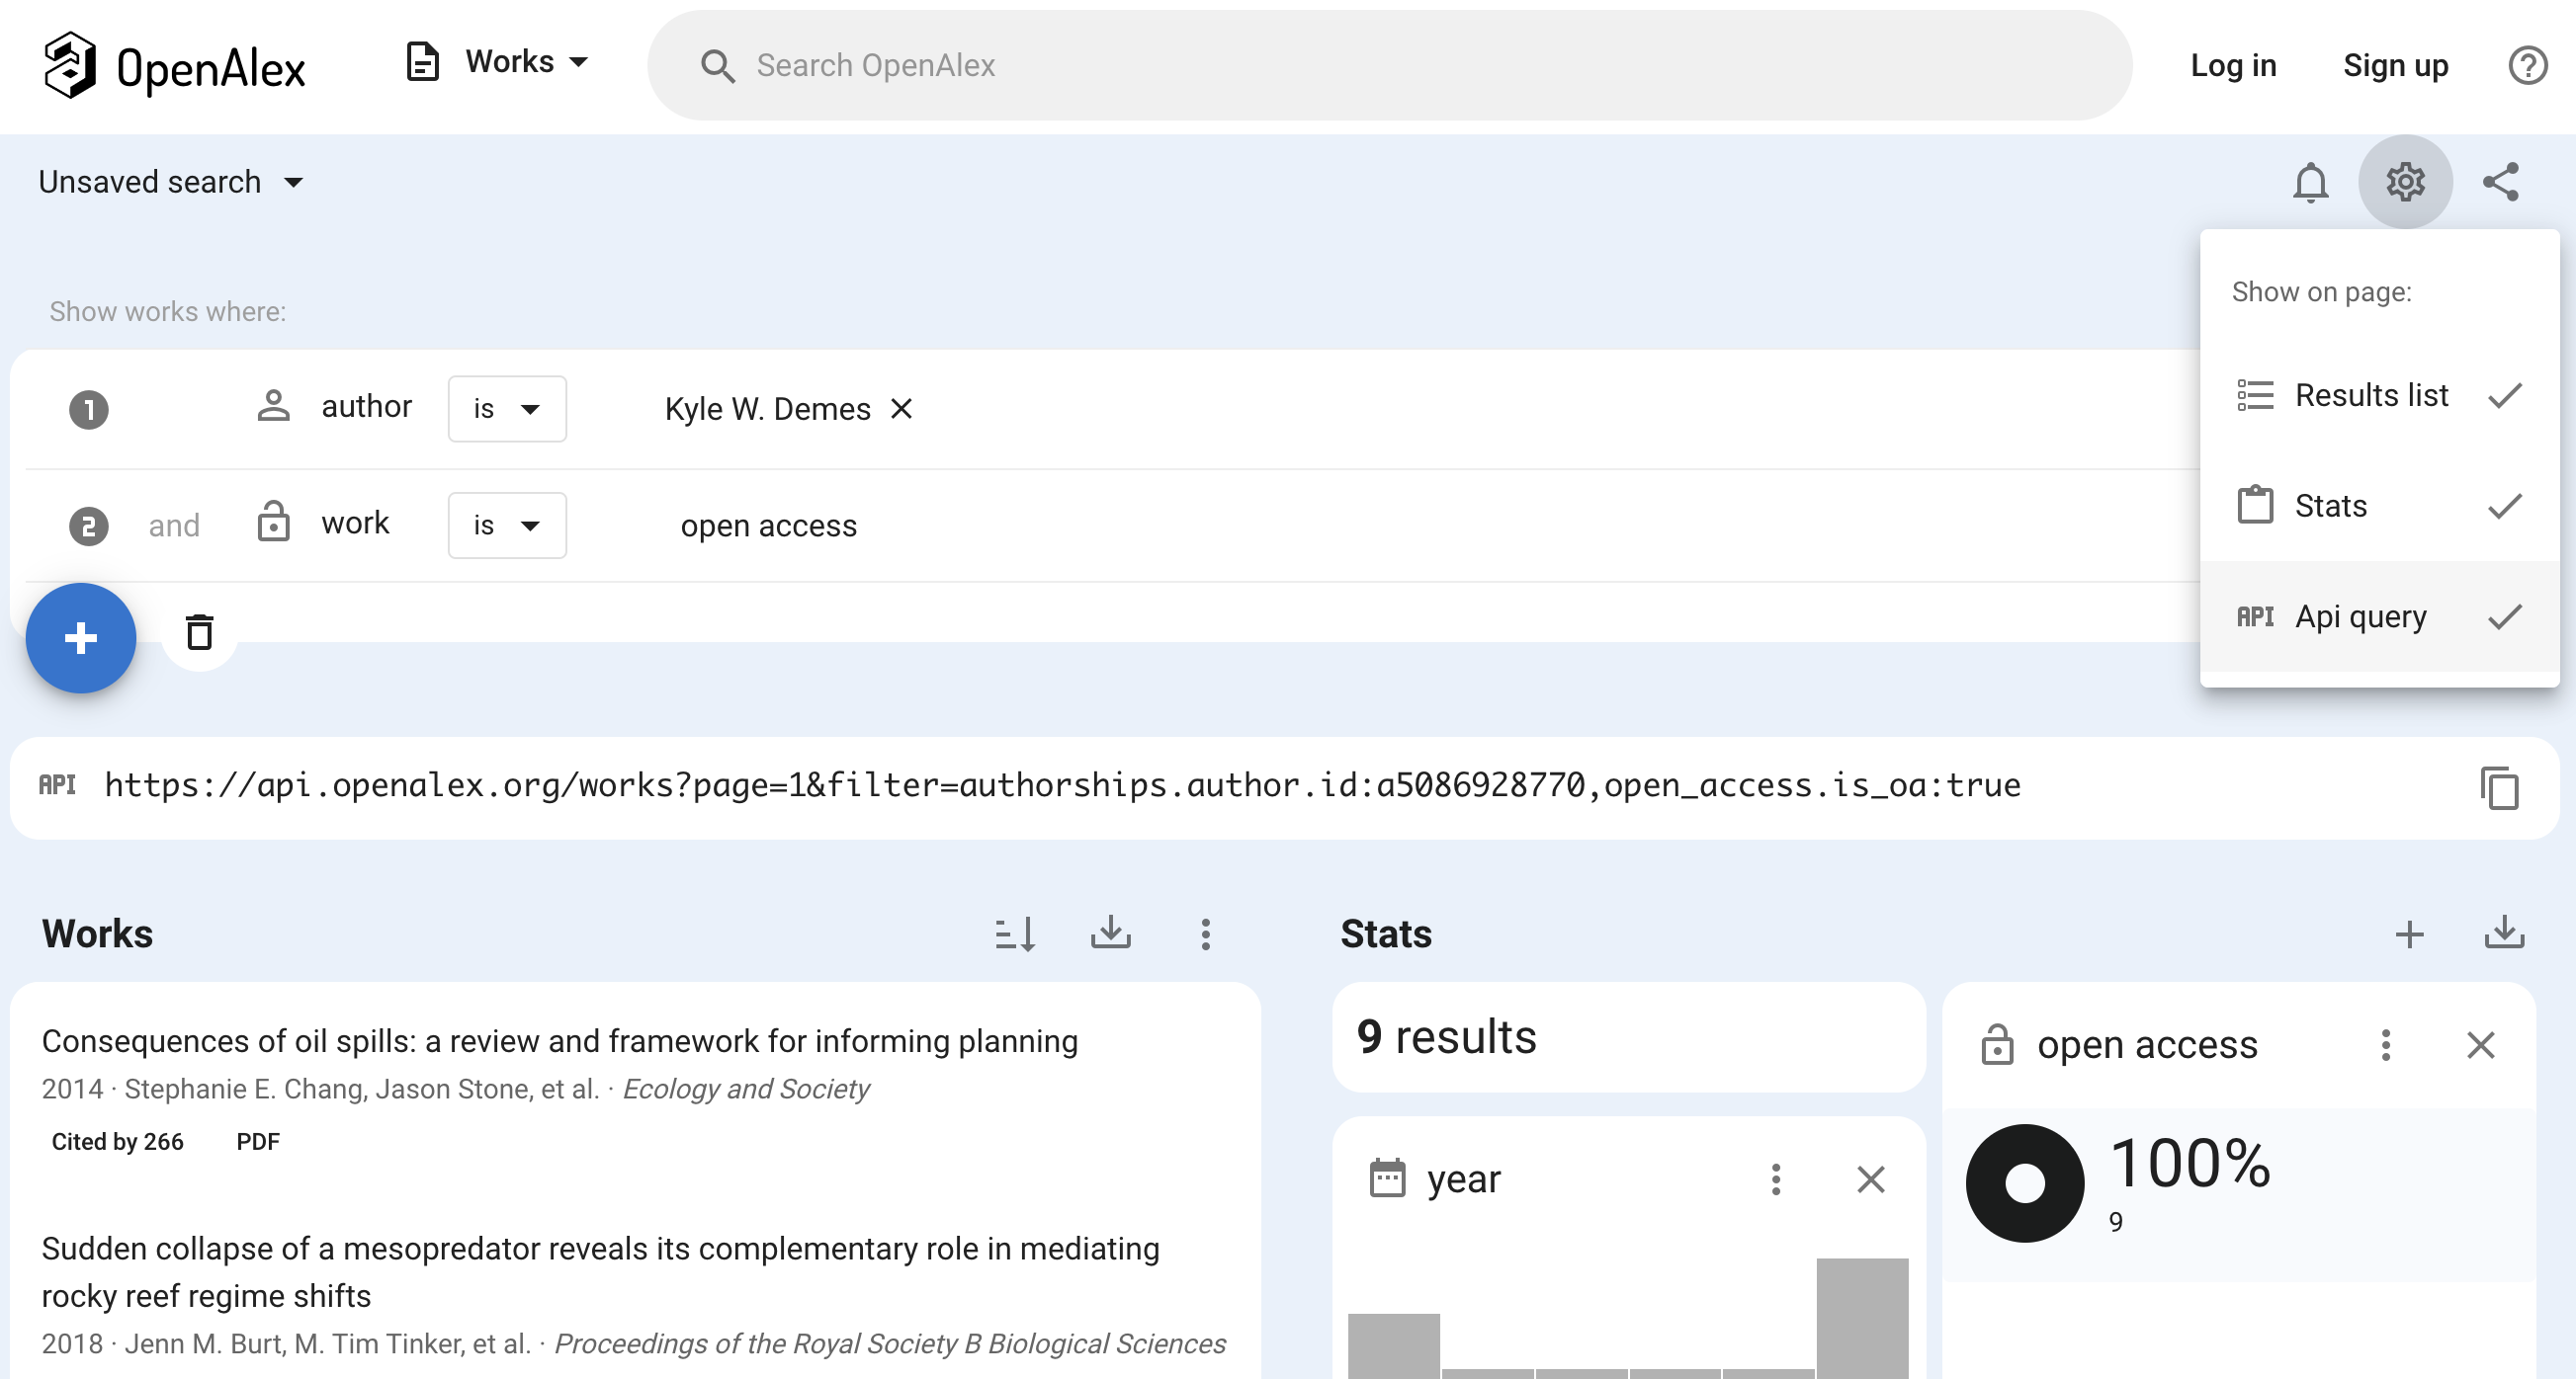
Task: Click the alert bell icon
Action: point(2310,182)
